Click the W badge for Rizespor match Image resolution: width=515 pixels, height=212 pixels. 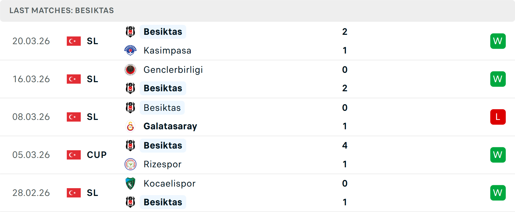pos(498,155)
